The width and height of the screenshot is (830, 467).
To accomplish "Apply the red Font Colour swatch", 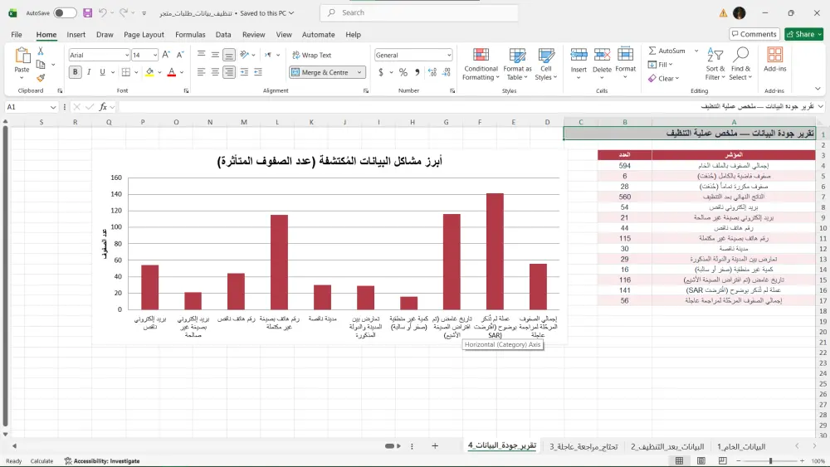I will pyautogui.click(x=172, y=72).
